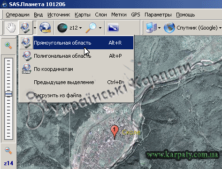Click the dark globe zoom-level icon
Image resolution: width=222 pixels, height=169 pixels.
pos(62,28)
